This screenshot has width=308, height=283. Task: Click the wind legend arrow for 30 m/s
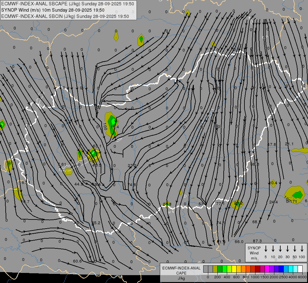pos(287,249)
